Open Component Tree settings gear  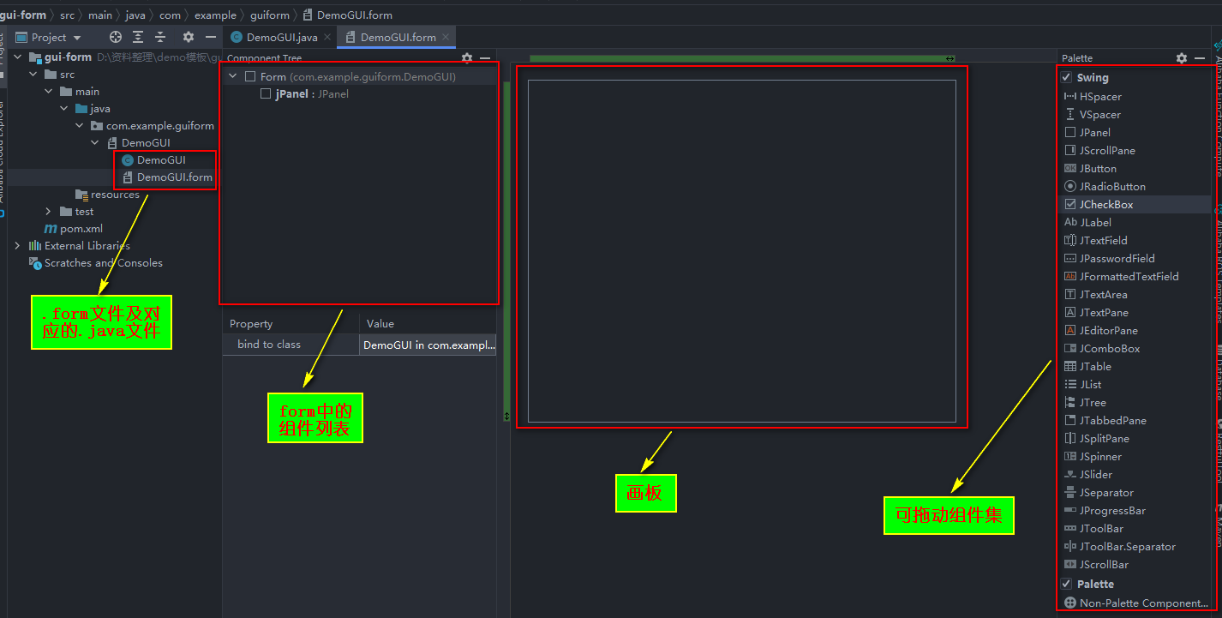[x=467, y=58]
